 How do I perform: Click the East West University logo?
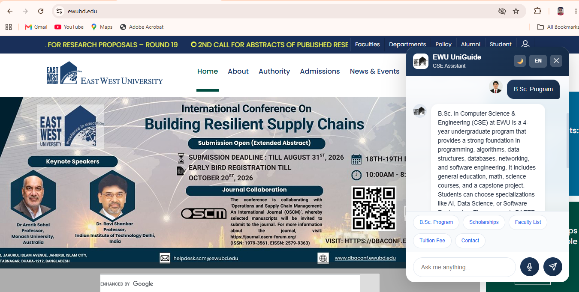tap(105, 73)
